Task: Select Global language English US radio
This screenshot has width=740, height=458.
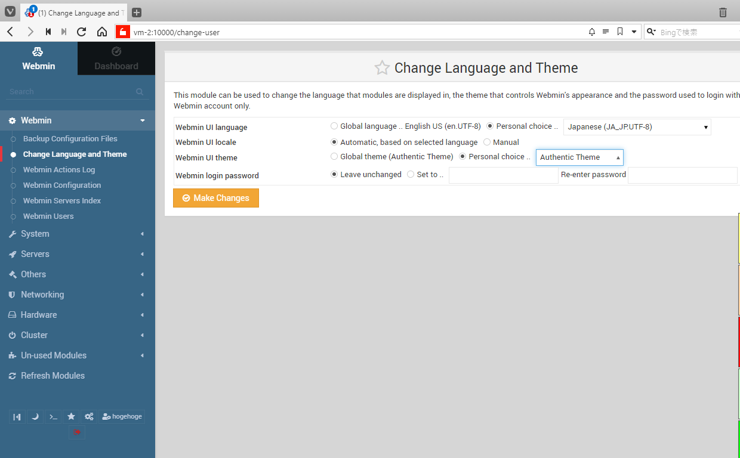Action: [334, 126]
